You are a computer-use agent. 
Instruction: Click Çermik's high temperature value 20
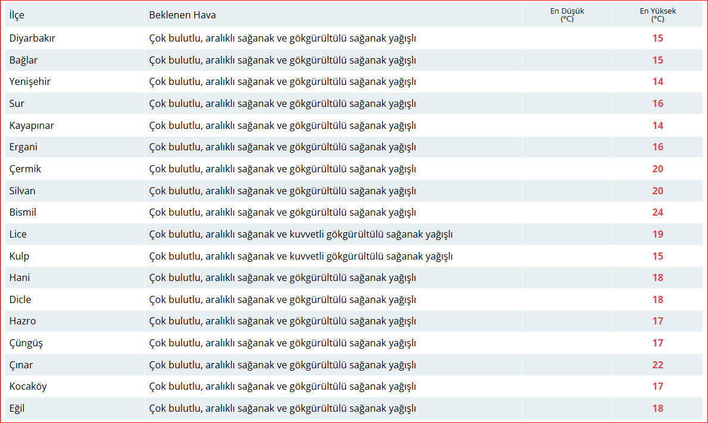[657, 169]
